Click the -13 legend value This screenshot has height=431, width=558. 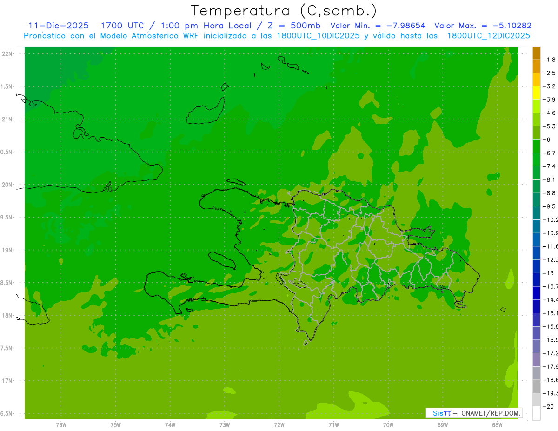(x=549, y=273)
